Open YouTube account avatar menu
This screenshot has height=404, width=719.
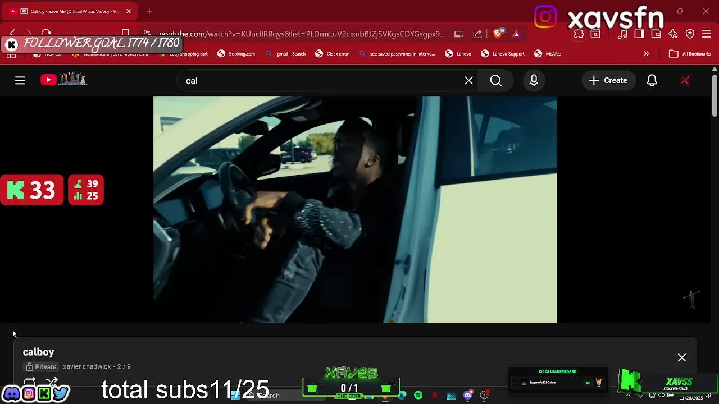tap(685, 80)
